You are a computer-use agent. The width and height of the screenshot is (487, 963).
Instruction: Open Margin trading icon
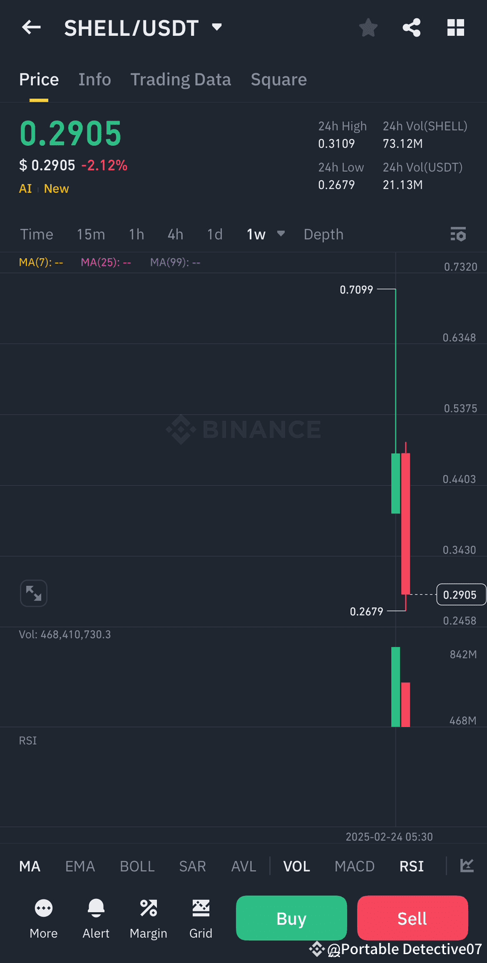point(148,909)
